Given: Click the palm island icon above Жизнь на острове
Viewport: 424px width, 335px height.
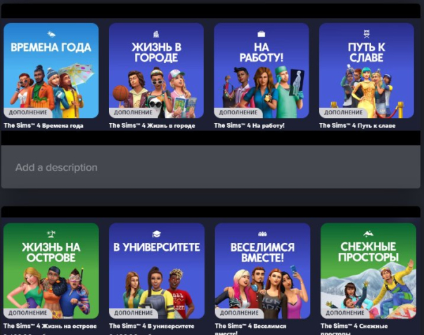Looking at the screenshot, I should (51, 234).
